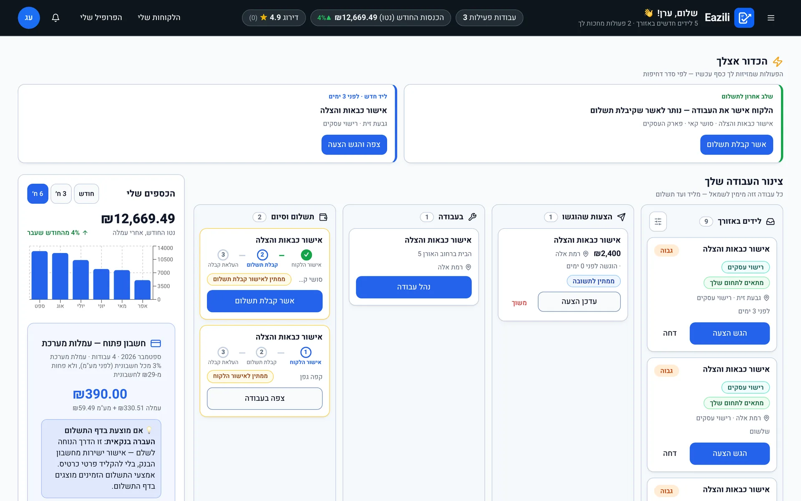Screen dimensions: 801x501
Task: Click the location pin in the בעבודה card
Action: click(468, 267)
